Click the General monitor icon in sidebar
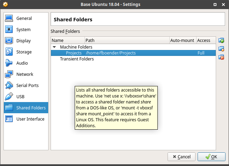The image size is (229, 166). tap(9, 18)
